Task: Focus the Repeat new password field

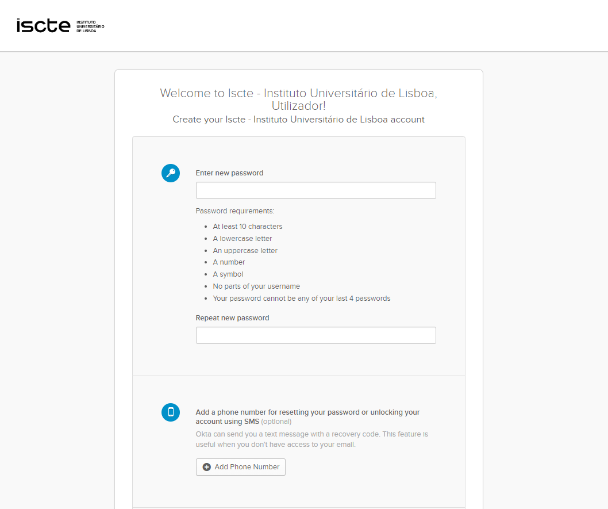Action: point(315,335)
